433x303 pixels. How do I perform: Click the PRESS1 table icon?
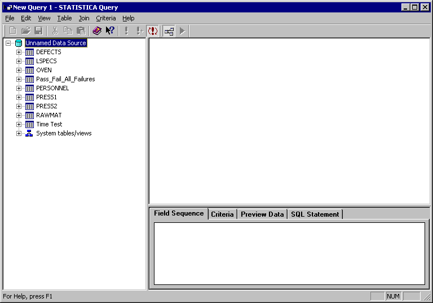29,97
